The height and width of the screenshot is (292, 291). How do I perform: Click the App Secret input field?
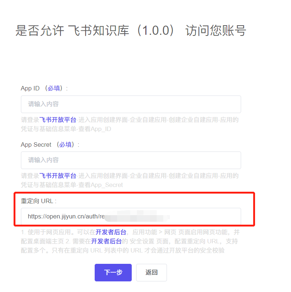131,160
